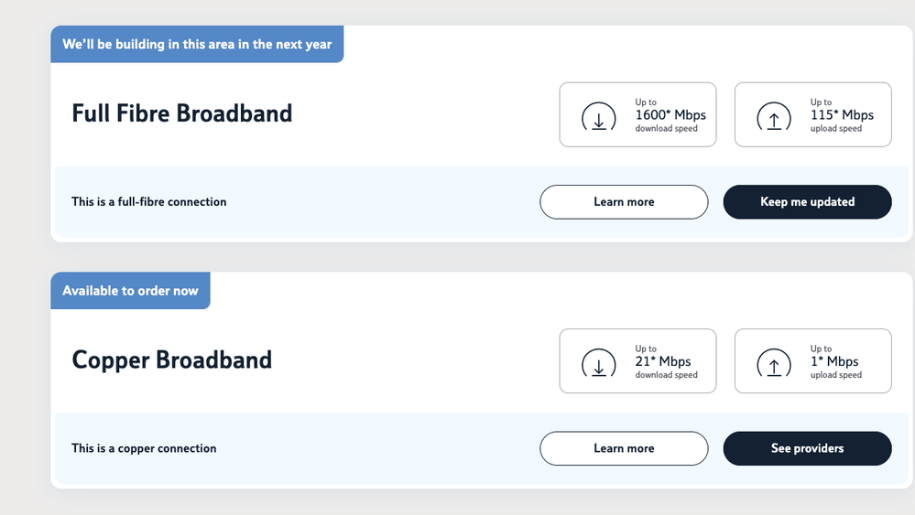Select the 'Available to order now' badge
915x515 pixels.
(130, 291)
